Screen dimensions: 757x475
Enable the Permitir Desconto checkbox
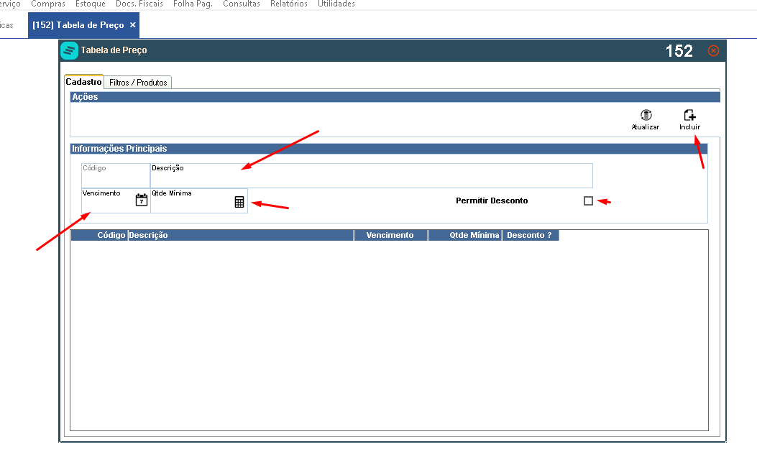coord(588,200)
